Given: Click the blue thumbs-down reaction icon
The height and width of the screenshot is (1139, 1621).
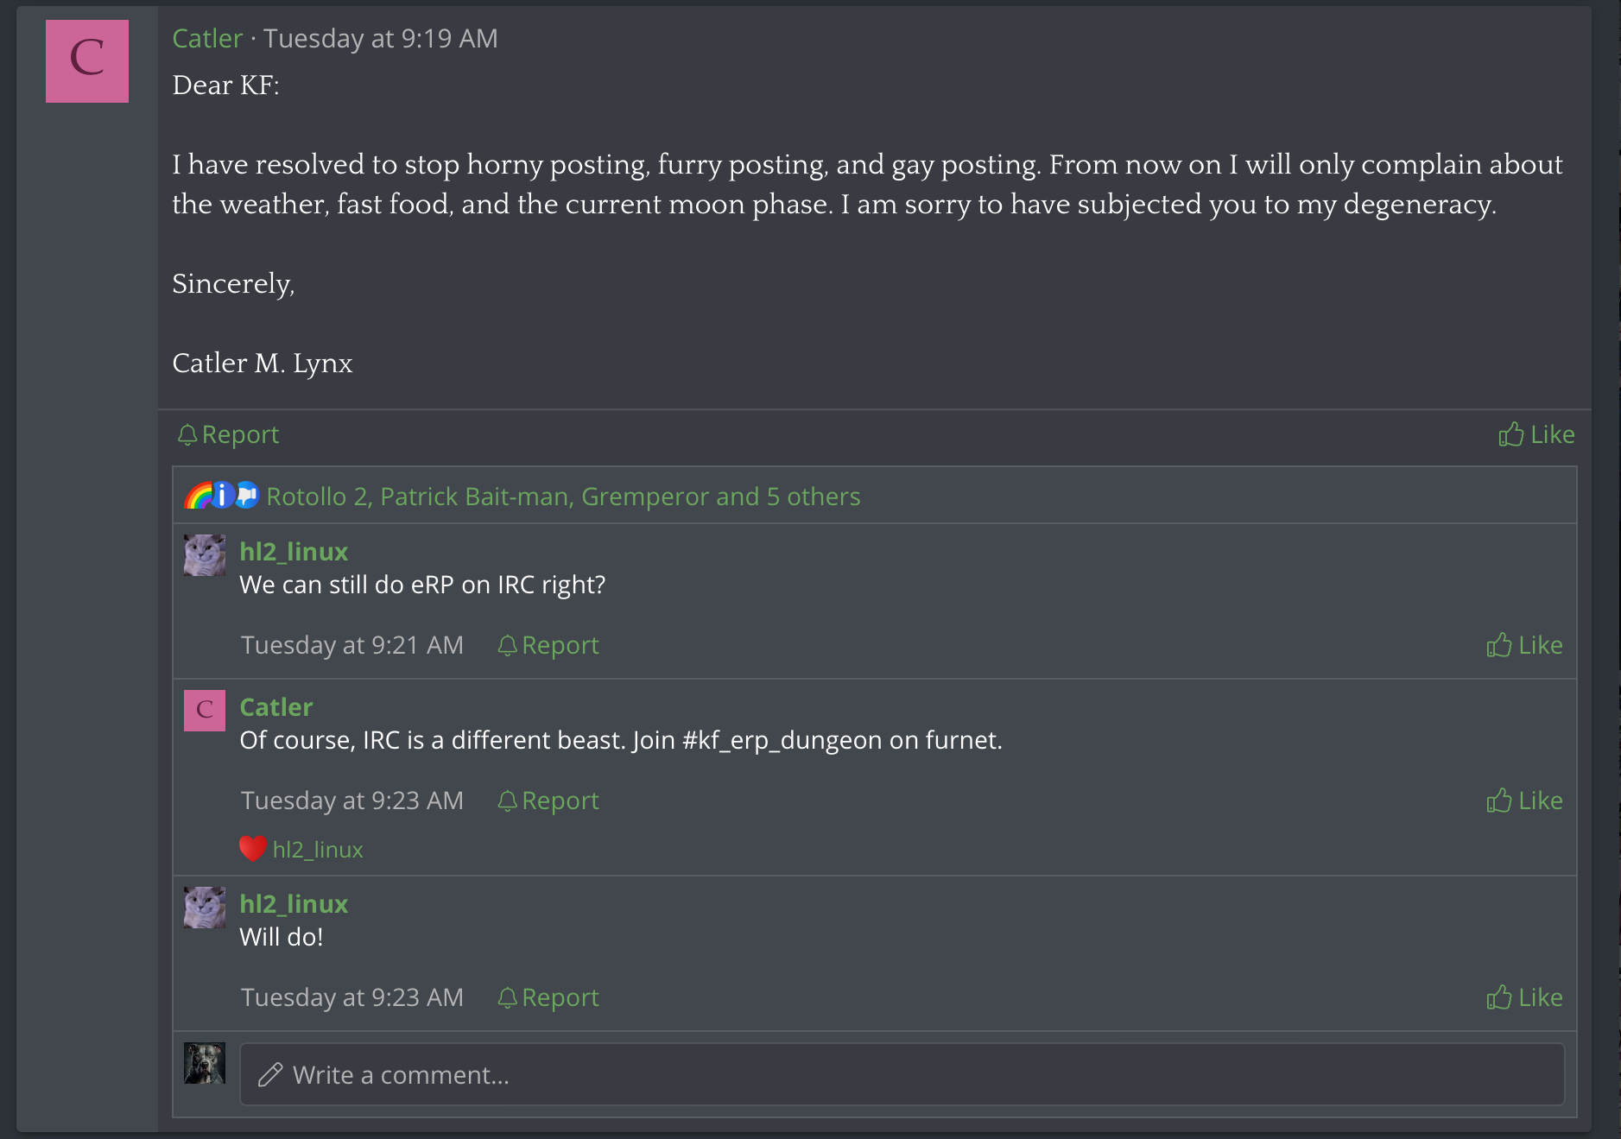Looking at the screenshot, I should pos(247,496).
